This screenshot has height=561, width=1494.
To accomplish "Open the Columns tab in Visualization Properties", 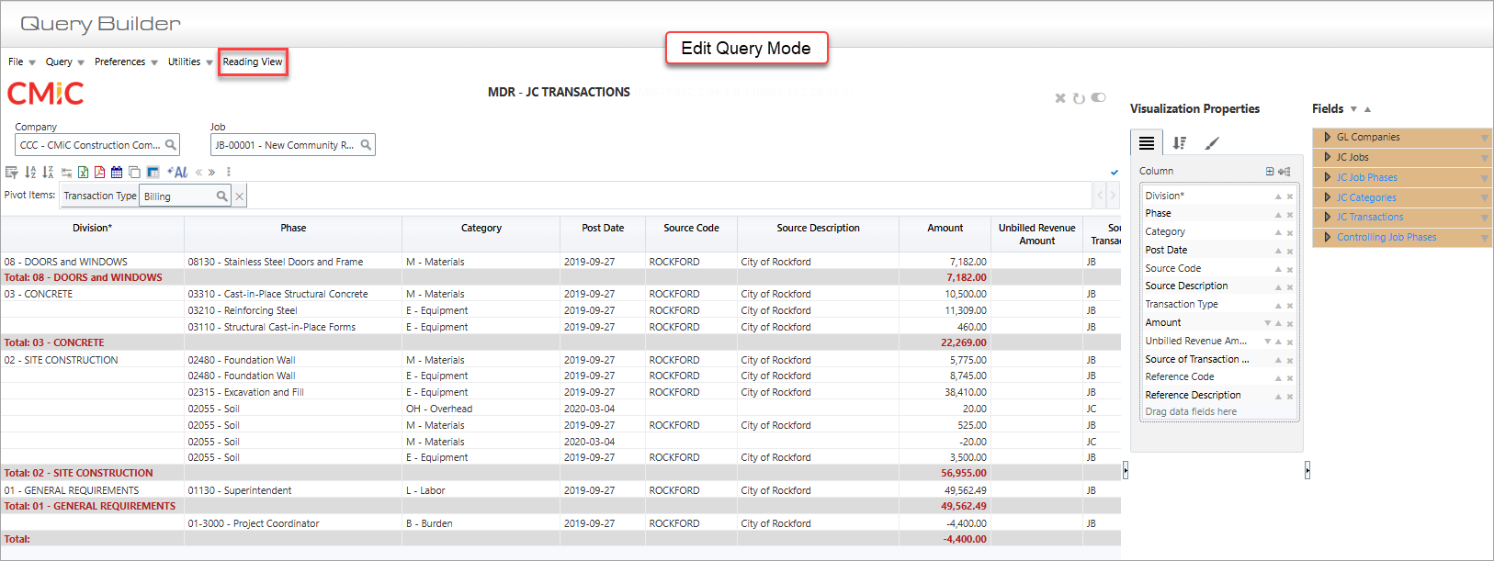I will [1147, 143].
